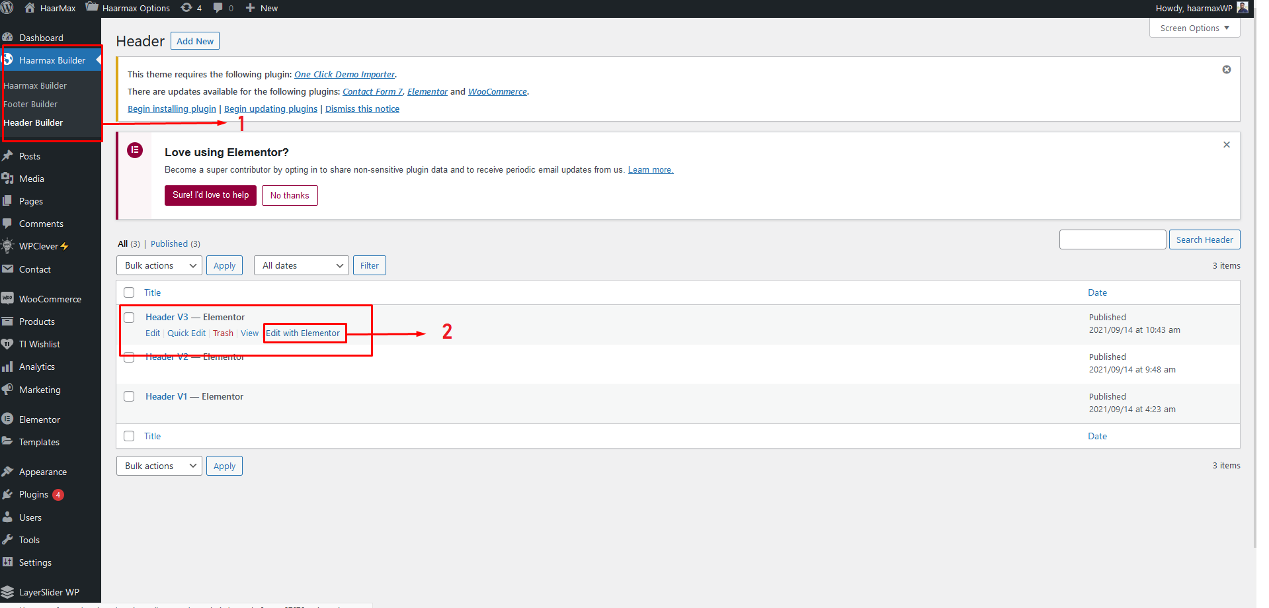Open the Header V1 title link
Screen dimensions: 1269x608
(166, 396)
